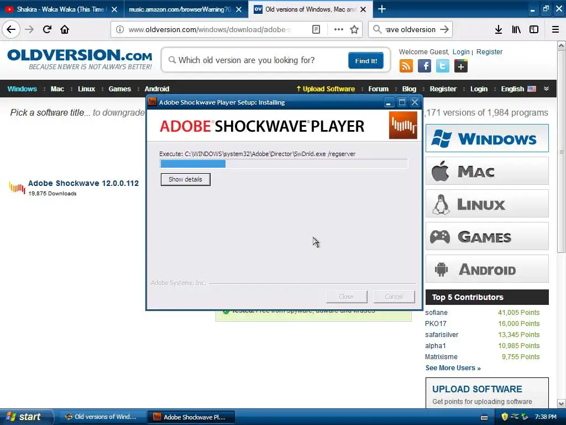Select Adobe Shockwave Pl... taskbar item
Screen dimensions: 566x425
point(191,417)
